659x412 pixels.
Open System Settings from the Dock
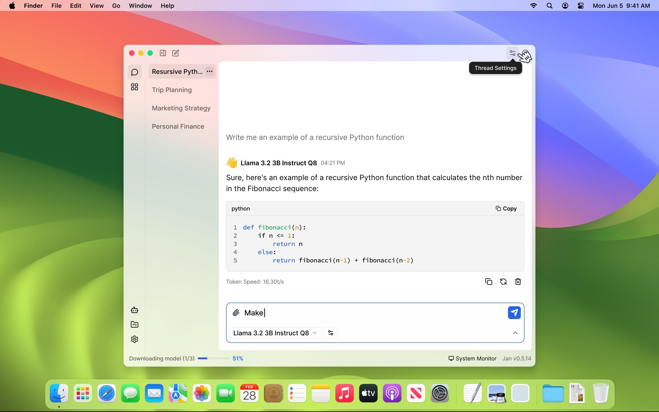click(440, 393)
